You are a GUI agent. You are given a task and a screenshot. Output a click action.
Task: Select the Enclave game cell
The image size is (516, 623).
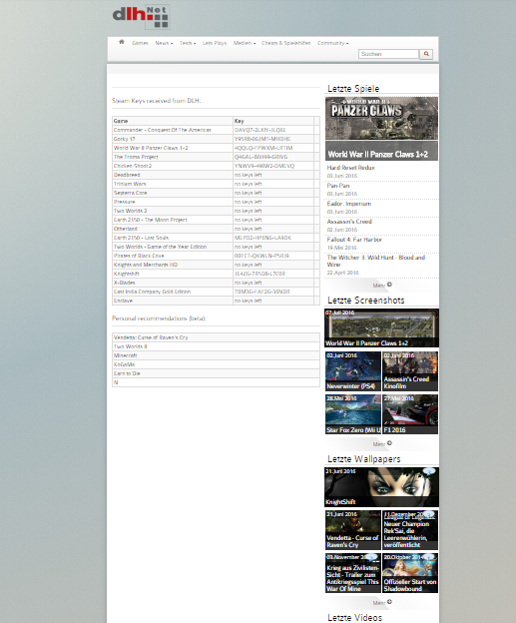point(173,301)
